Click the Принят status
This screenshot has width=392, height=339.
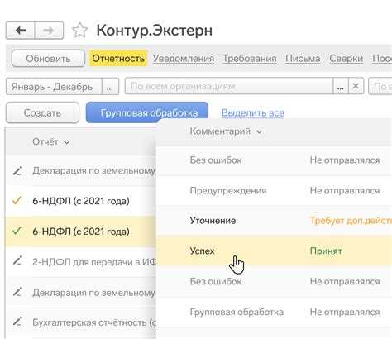point(326,251)
